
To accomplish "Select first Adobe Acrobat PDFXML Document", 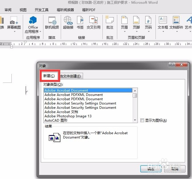I will coord(88,95).
